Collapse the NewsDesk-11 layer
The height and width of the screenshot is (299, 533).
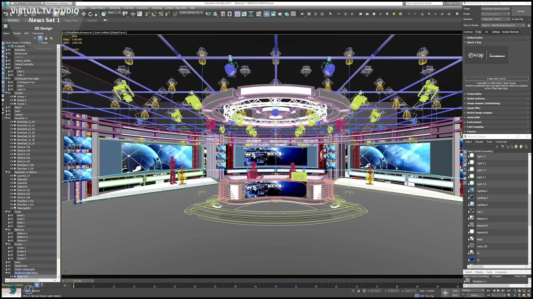click(x=6, y=118)
